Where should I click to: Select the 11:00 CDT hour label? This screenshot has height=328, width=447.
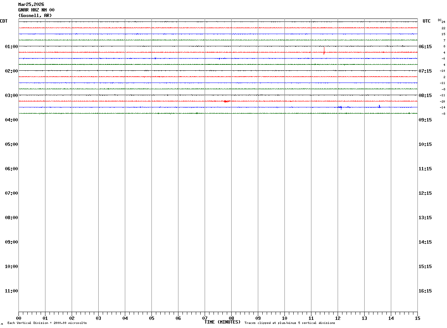(x=11, y=291)
